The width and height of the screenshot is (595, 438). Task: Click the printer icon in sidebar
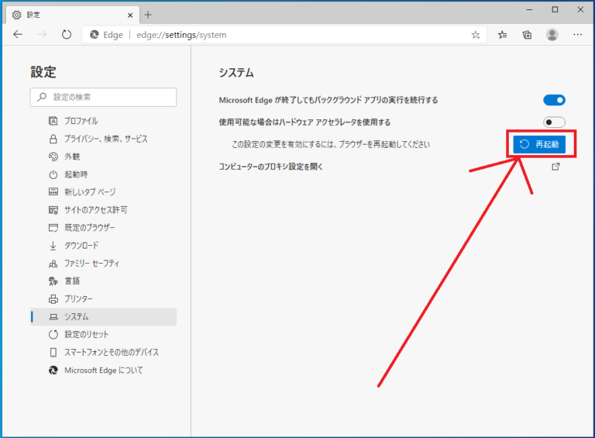53,299
